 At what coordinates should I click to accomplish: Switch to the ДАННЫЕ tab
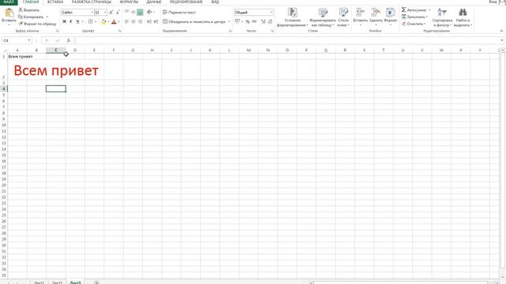(x=153, y=2)
